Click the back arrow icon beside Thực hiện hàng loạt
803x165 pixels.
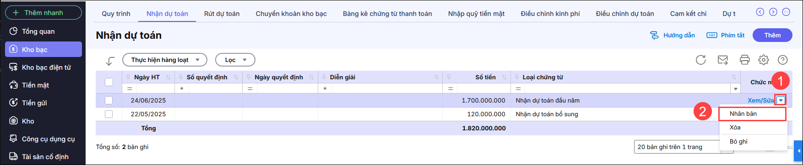point(110,61)
